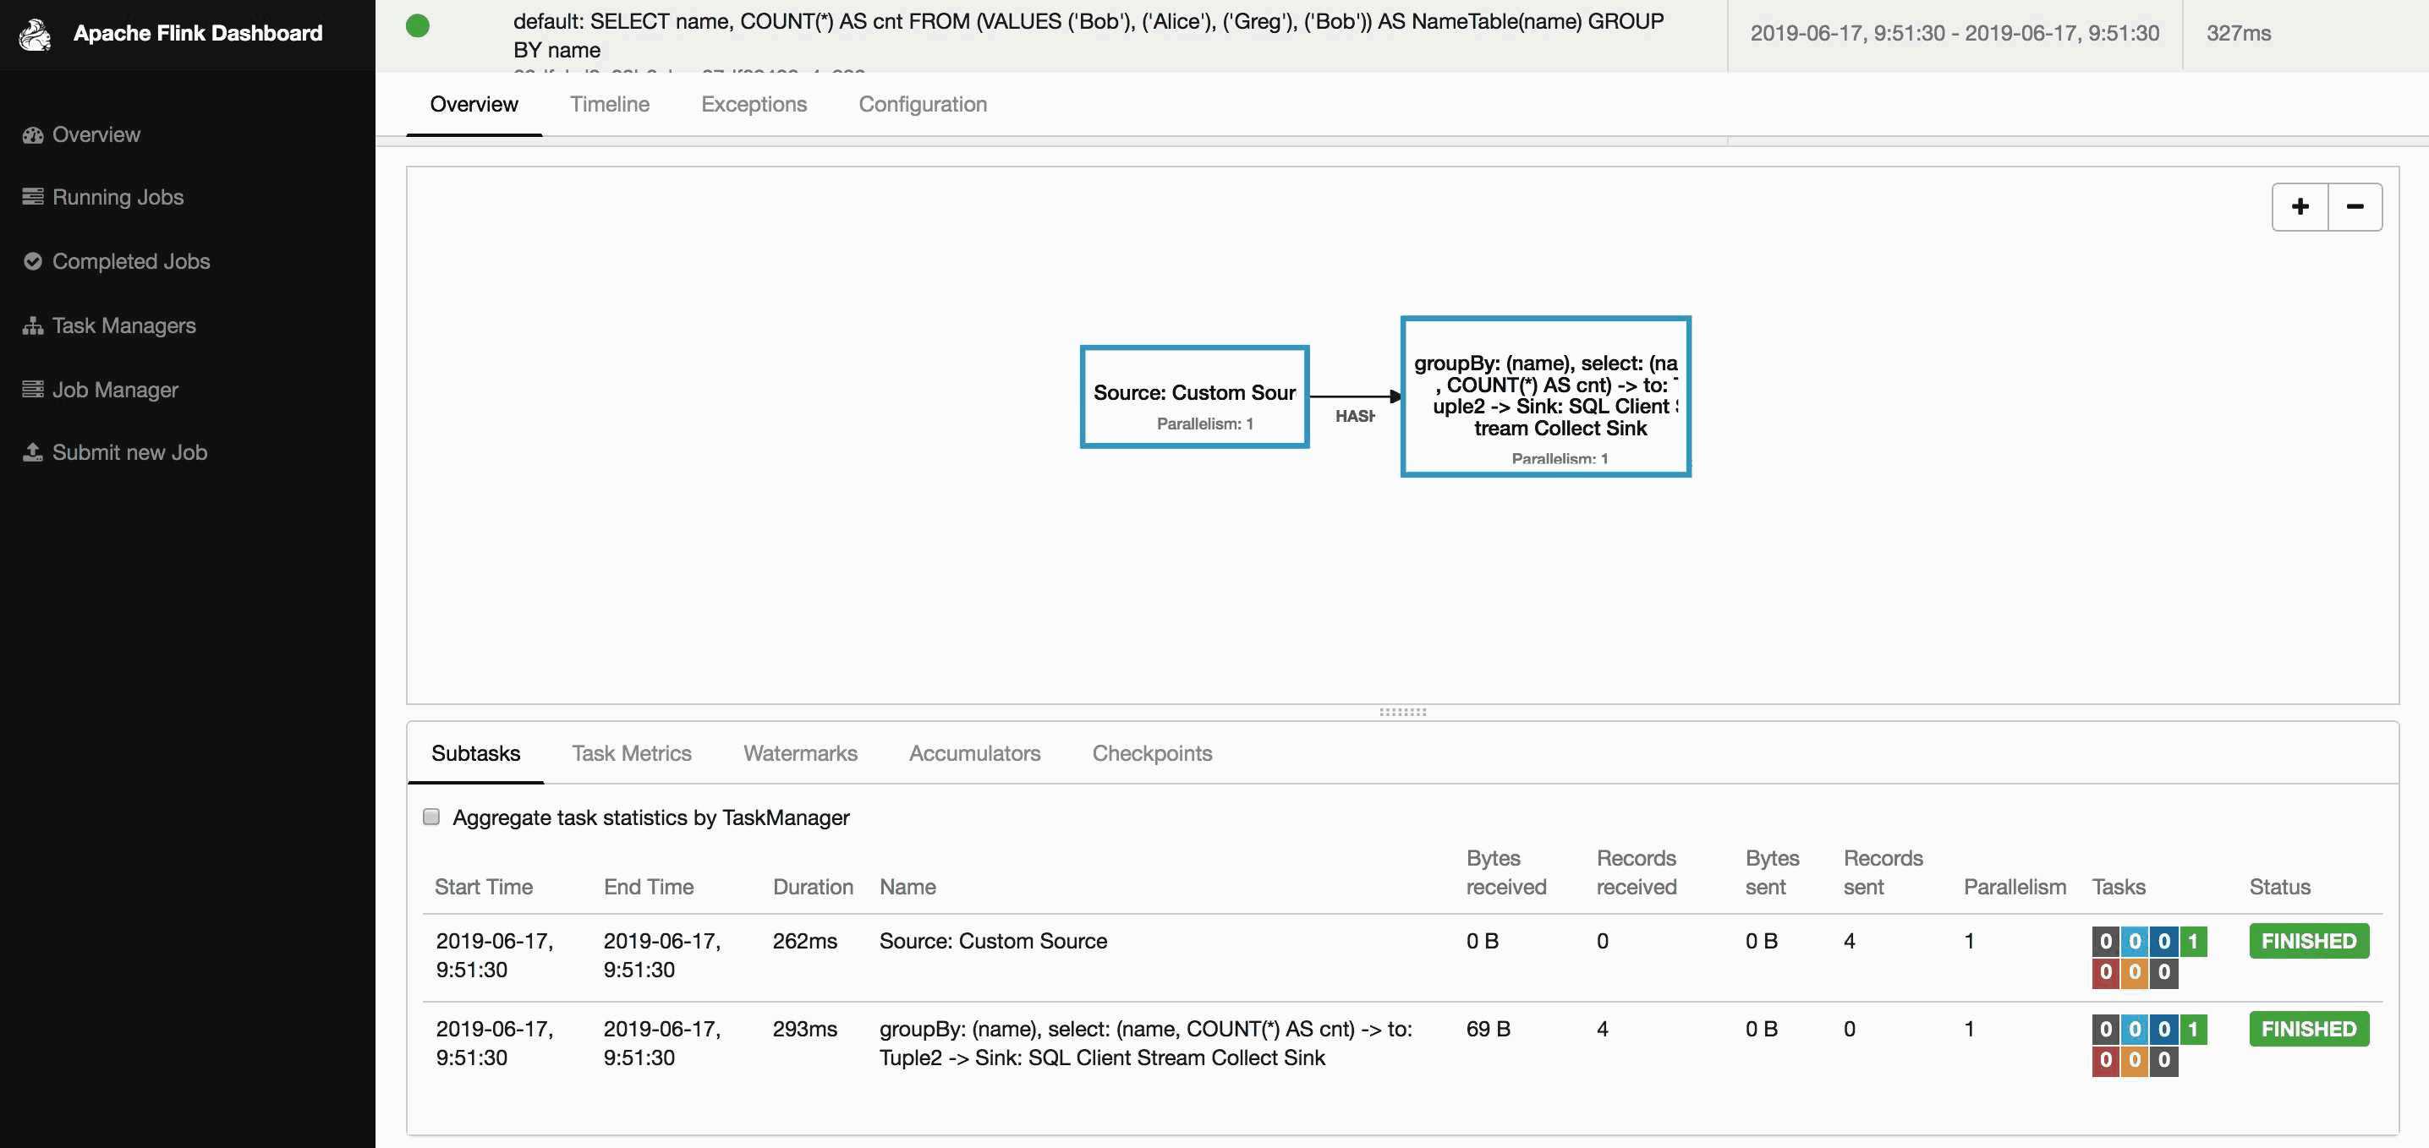The height and width of the screenshot is (1148, 2429).
Task: Click the Job Manager server icon
Action: (33, 389)
